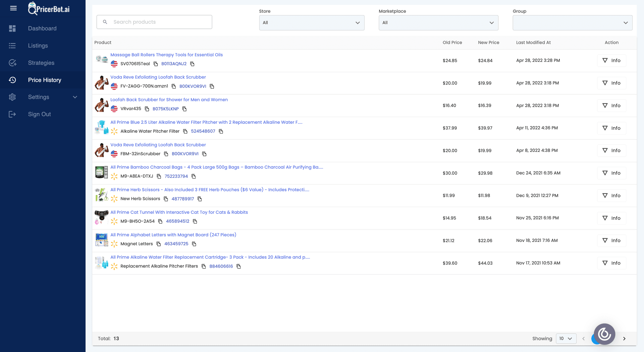Screen dimensions: 644x352
Task: Change the Showing page size dropdown from 10
Action: (x=566, y=338)
